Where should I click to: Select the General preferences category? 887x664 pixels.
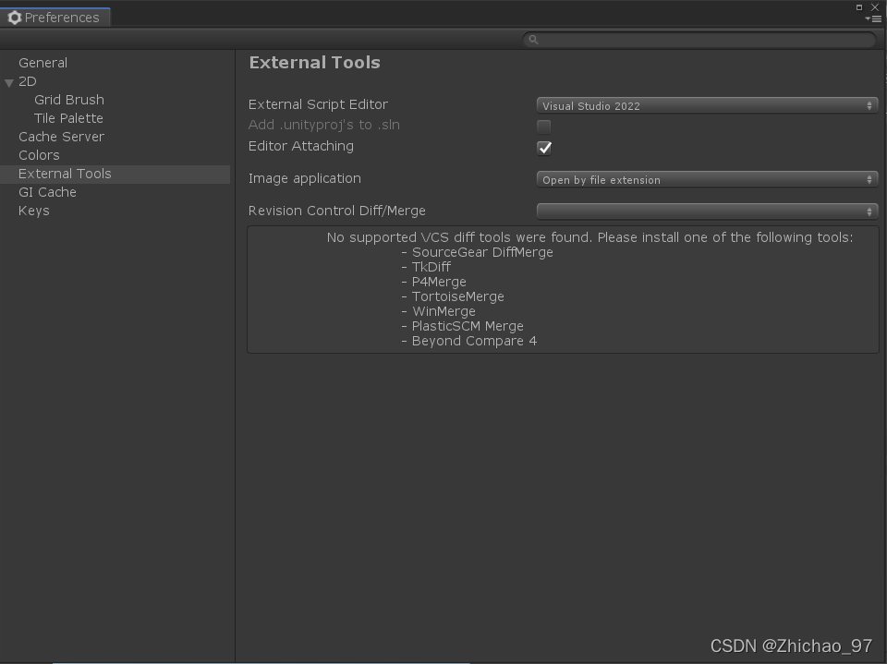[43, 62]
